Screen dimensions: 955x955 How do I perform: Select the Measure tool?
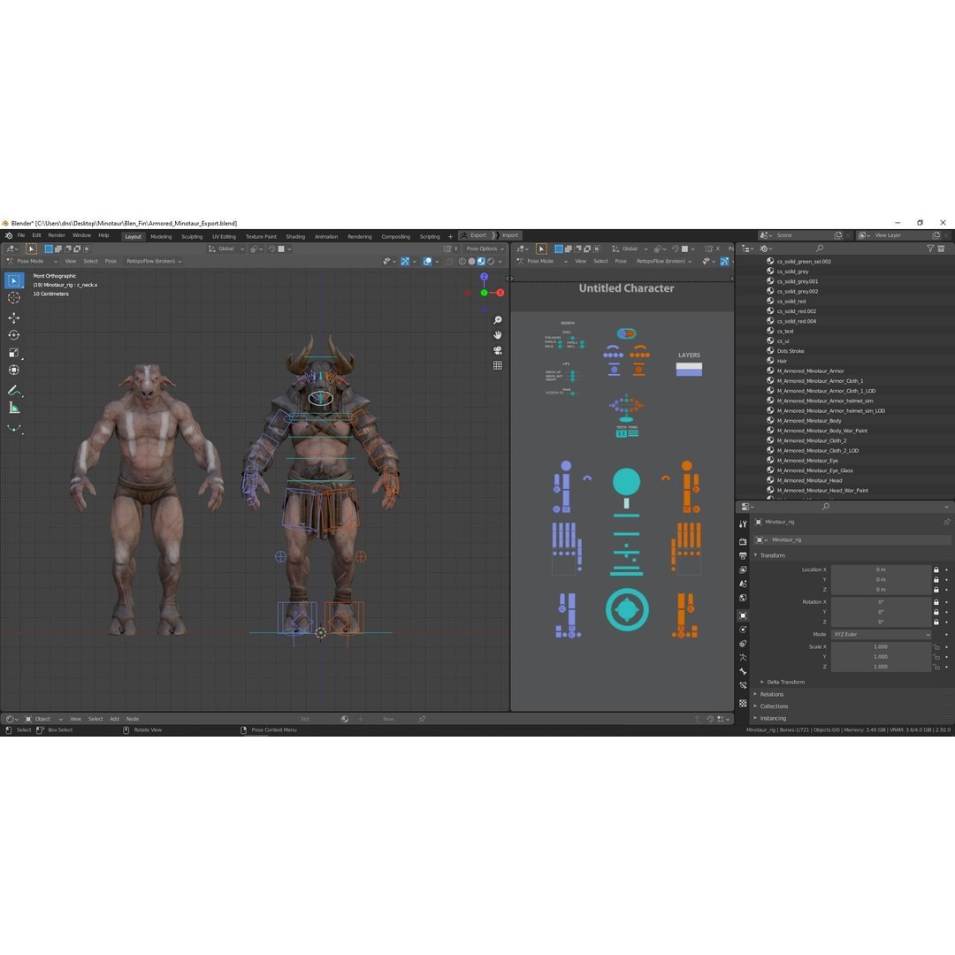click(14, 409)
